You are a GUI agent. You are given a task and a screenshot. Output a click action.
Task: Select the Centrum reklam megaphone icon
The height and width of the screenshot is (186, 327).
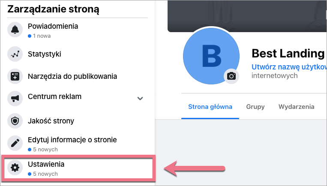pyautogui.click(x=15, y=99)
